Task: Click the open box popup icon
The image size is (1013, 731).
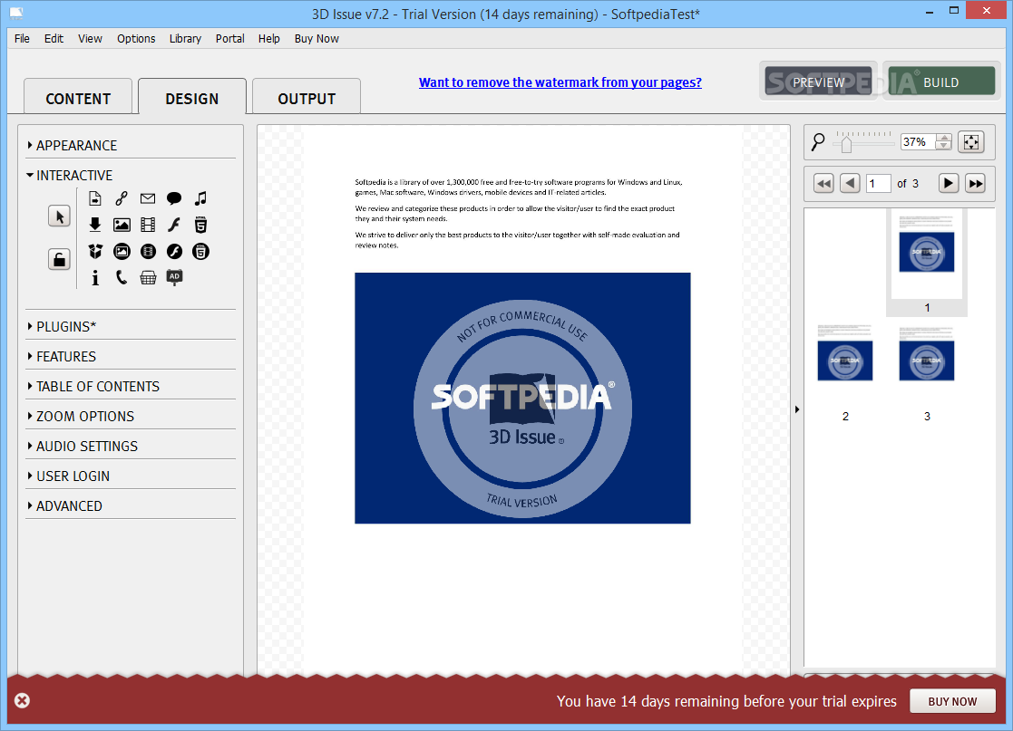Action: 95,252
